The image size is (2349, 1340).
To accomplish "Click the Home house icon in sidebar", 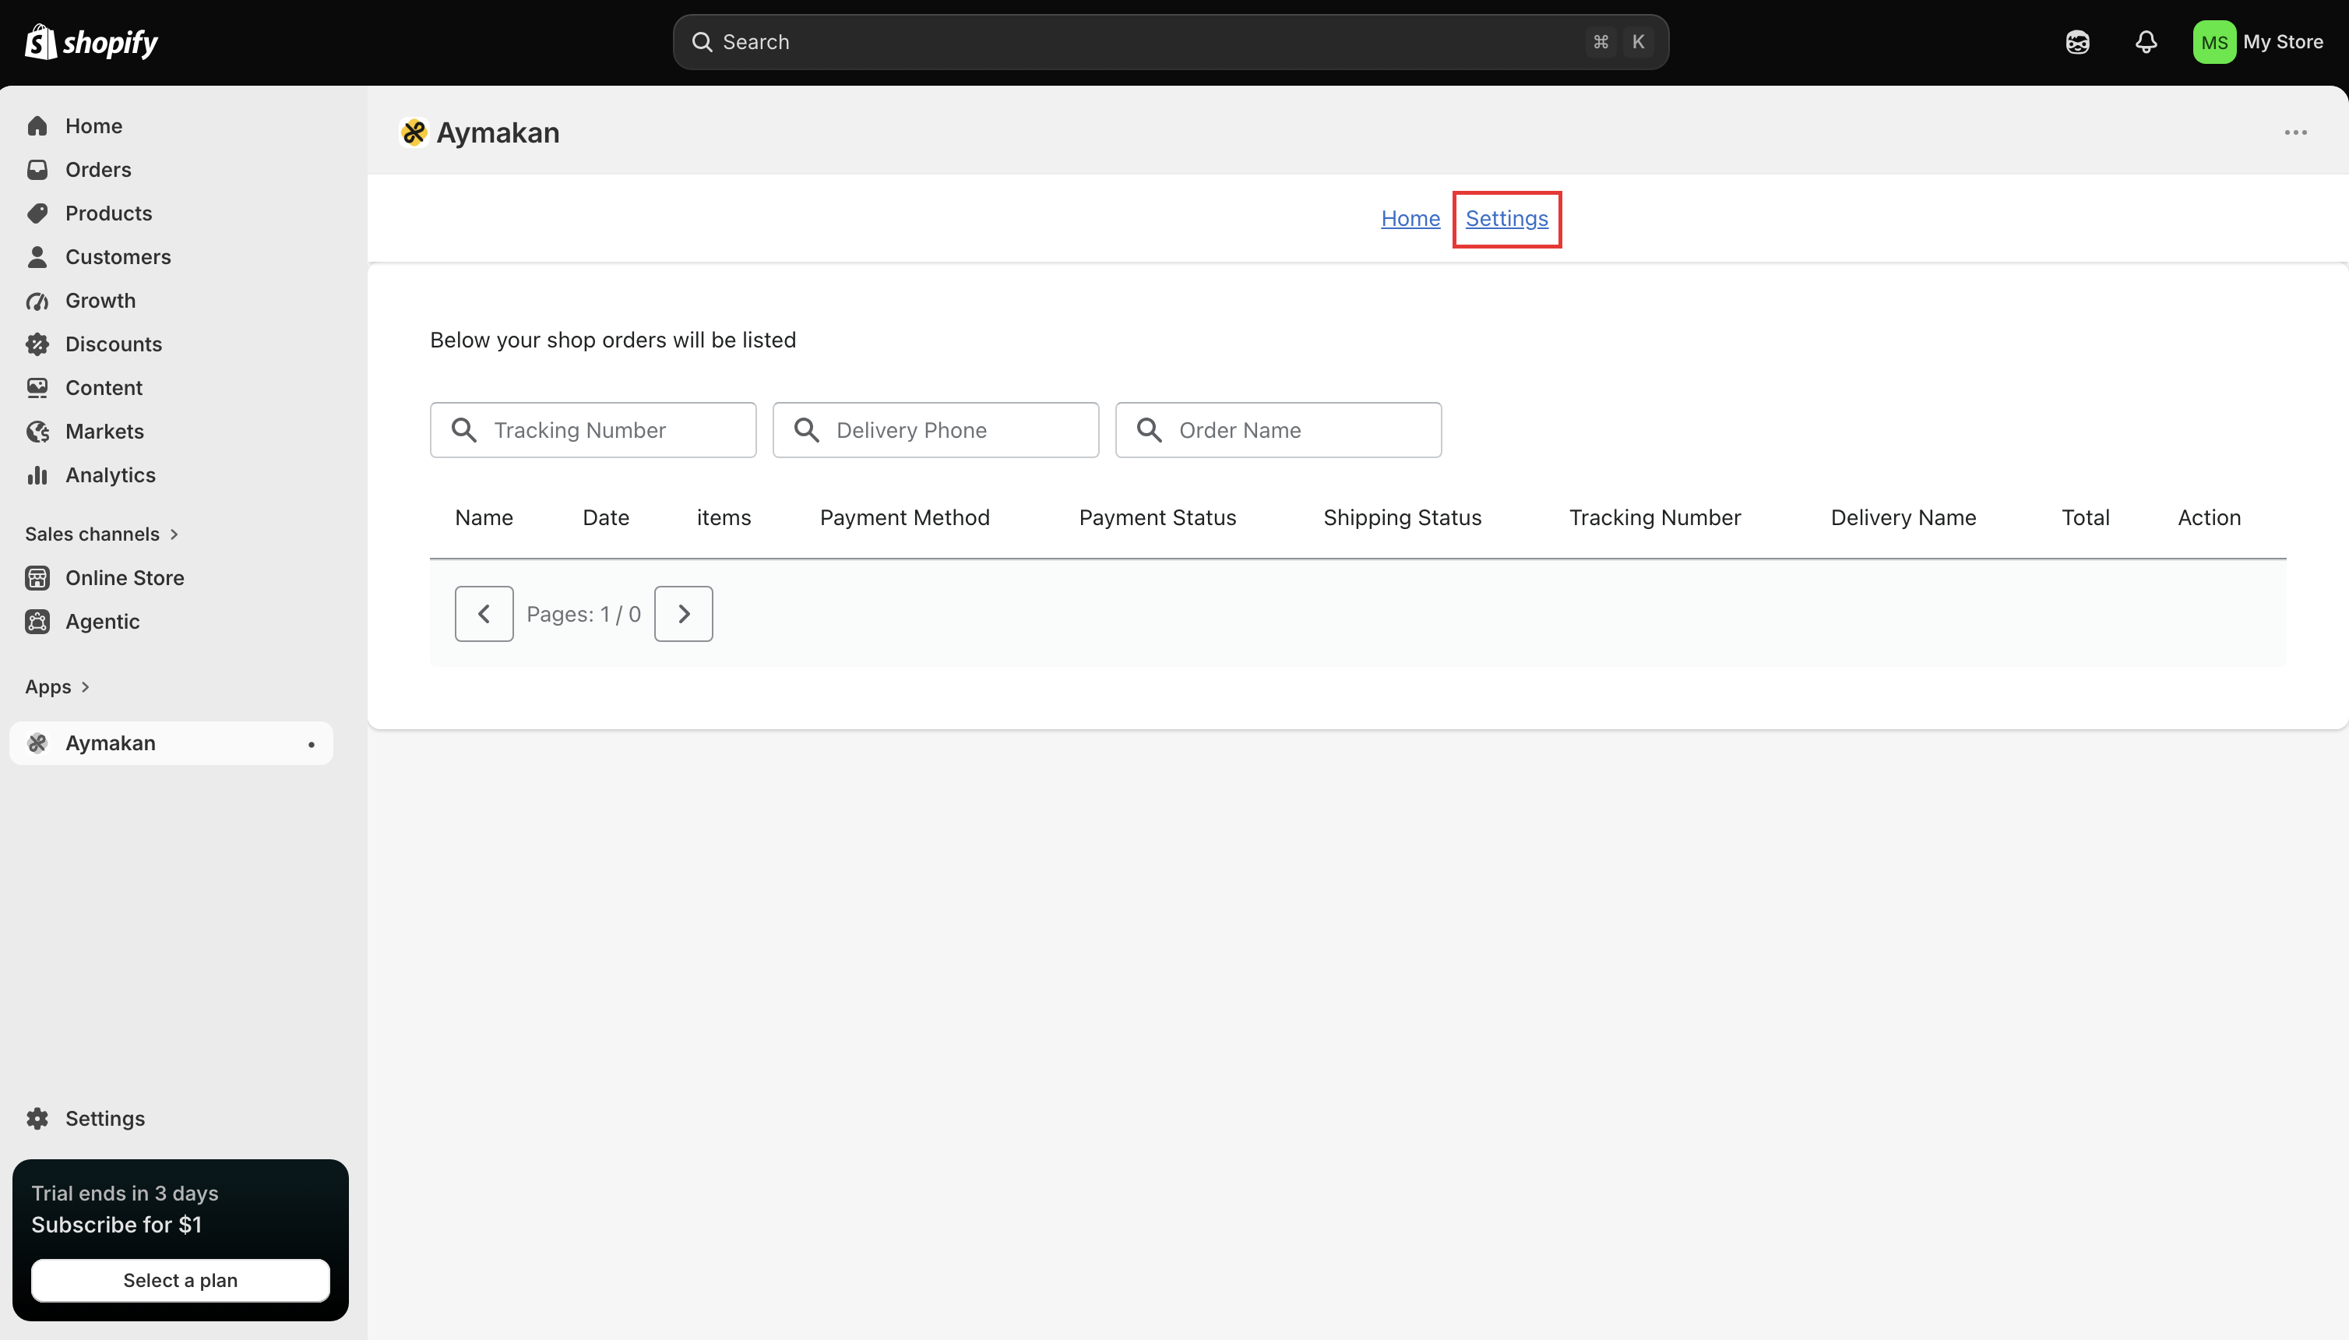I will point(37,126).
